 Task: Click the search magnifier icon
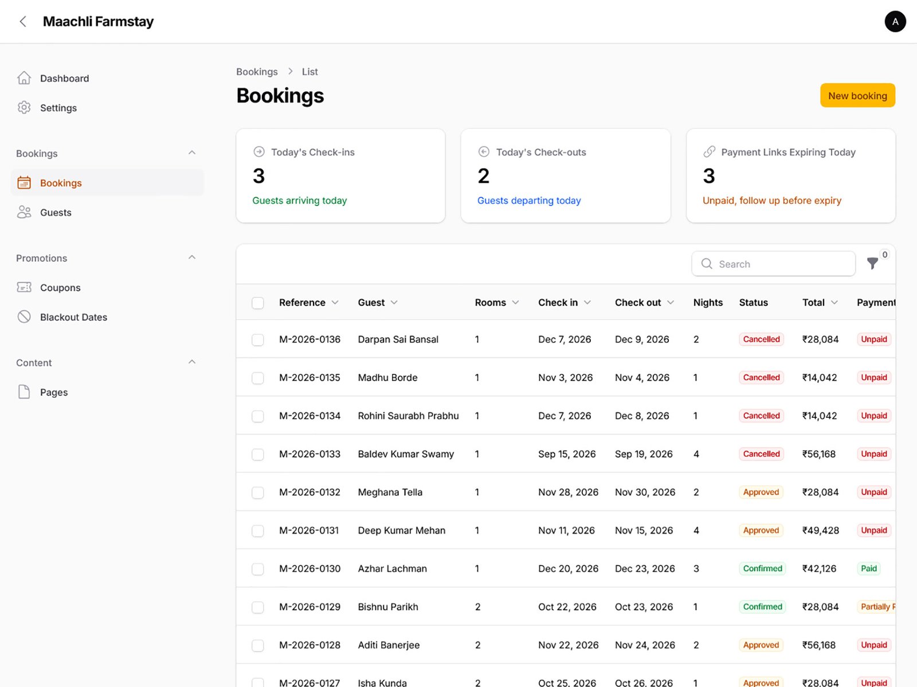click(707, 263)
